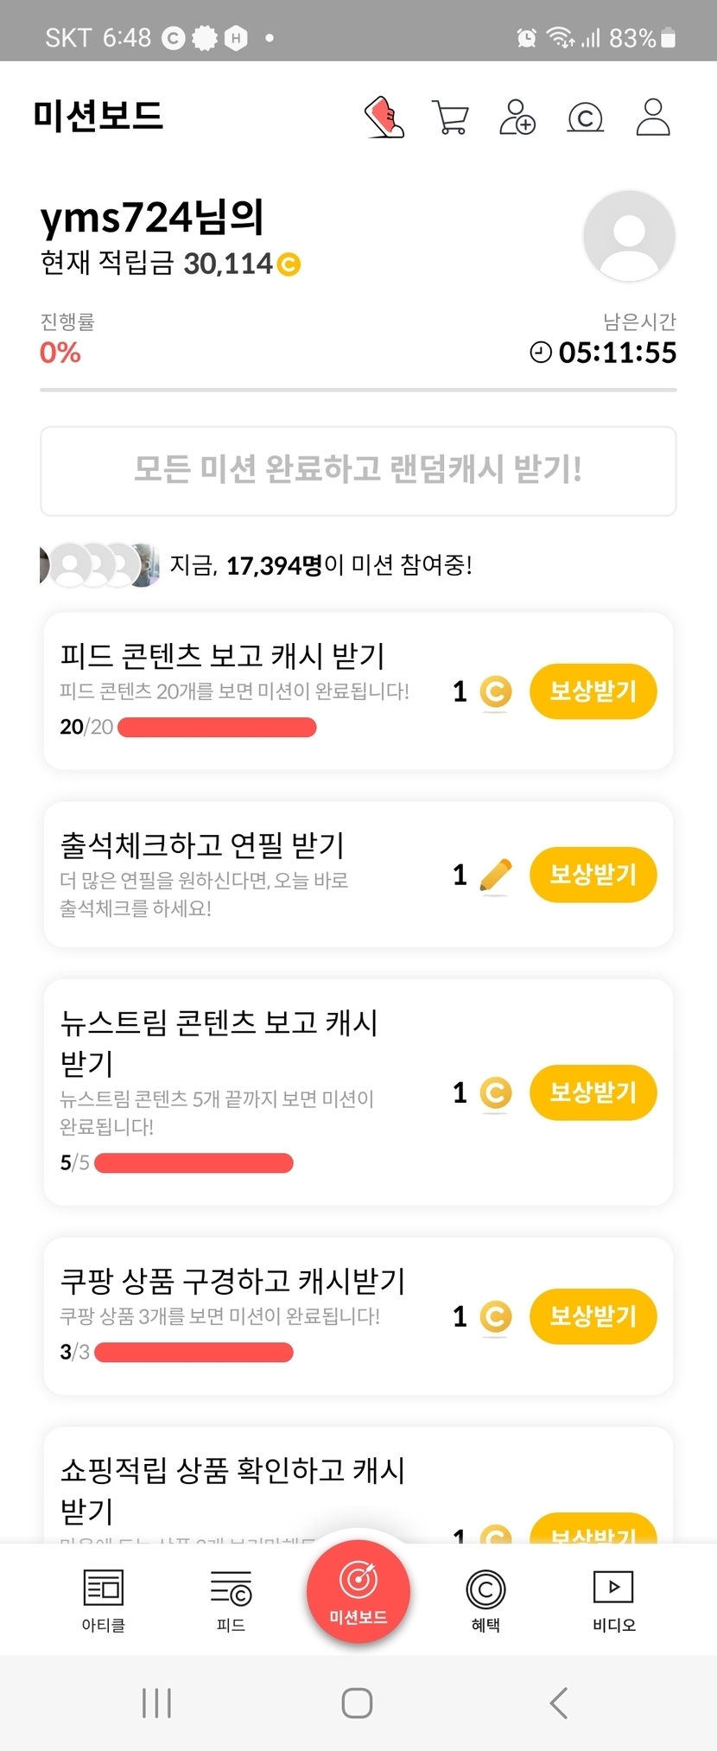This screenshot has width=717, height=1751.
Task: Switch to the 피드 tab
Action: (x=231, y=1600)
